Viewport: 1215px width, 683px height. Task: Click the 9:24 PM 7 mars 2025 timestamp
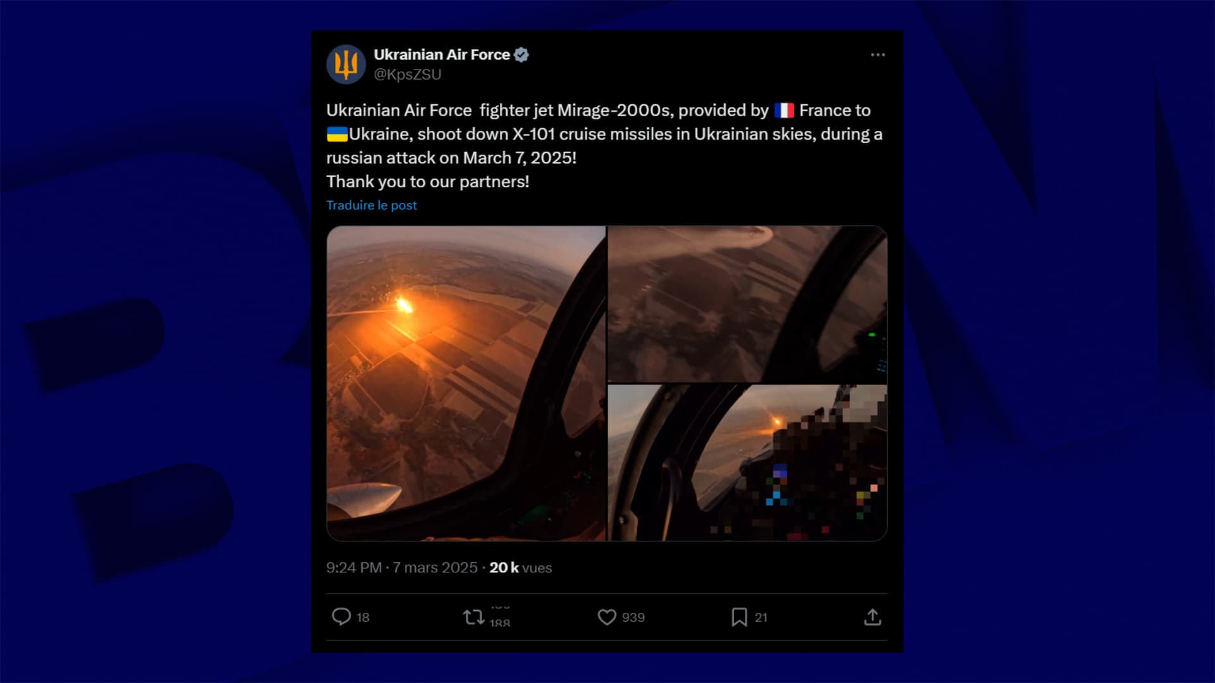coord(402,568)
